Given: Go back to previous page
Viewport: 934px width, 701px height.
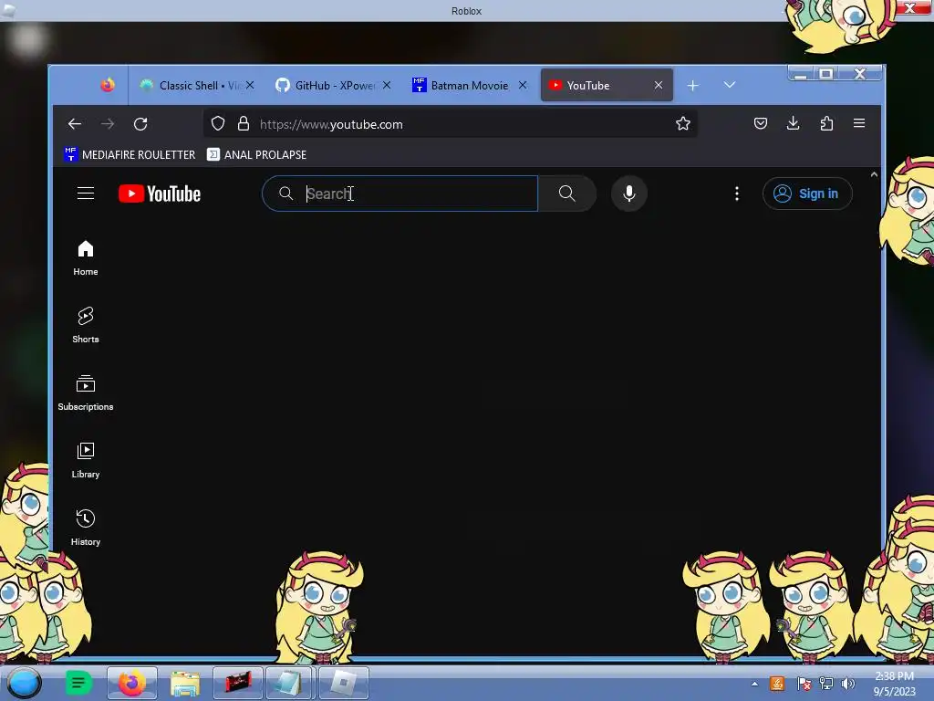Looking at the screenshot, I should (x=75, y=124).
